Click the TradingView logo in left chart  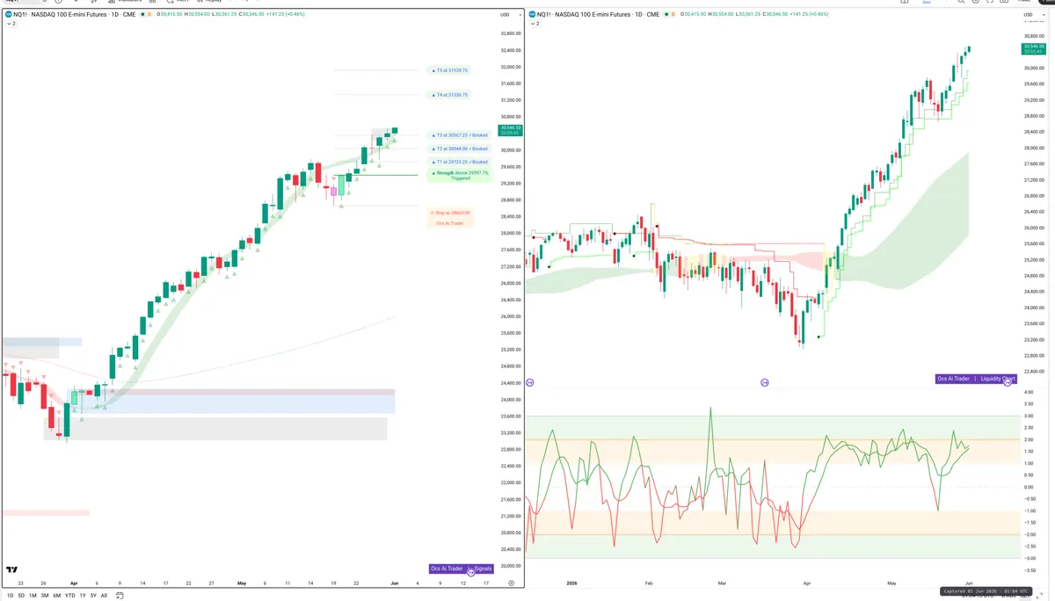[12, 569]
